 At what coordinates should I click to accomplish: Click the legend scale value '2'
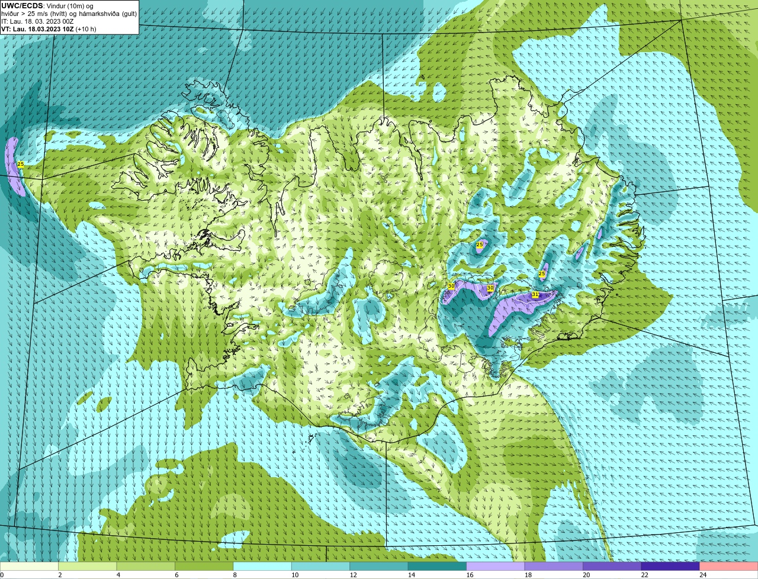(60, 575)
